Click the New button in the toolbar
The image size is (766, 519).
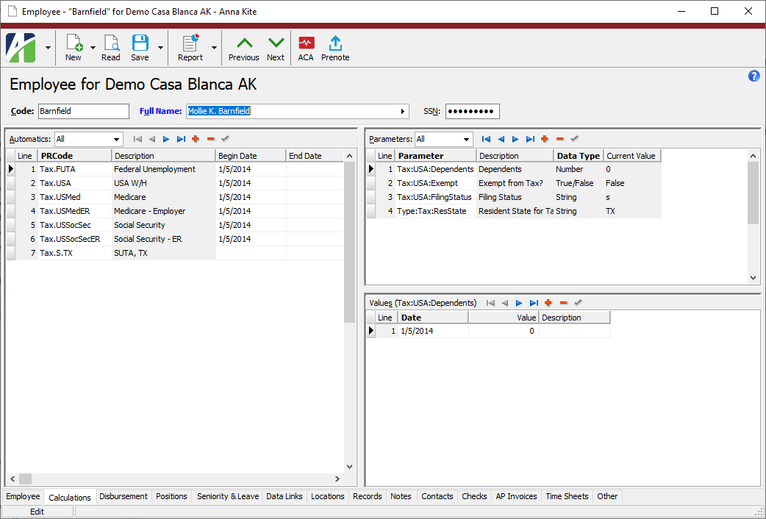pyautogui.click(x=74, y=47)
